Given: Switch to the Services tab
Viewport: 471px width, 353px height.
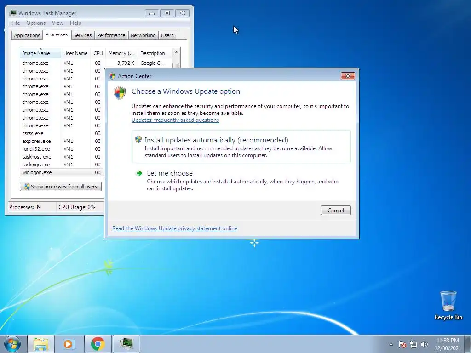Looking at the screenshot, I should (82, 35).
